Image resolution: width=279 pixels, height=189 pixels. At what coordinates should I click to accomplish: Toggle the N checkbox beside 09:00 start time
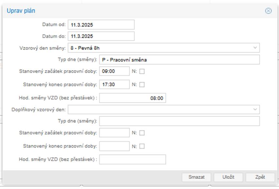point(142,71)
